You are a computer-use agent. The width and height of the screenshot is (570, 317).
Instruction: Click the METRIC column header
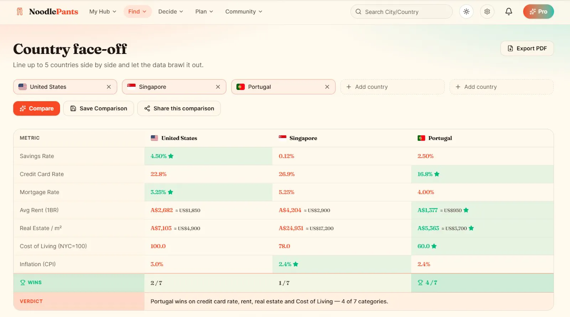tap(30, 138)
